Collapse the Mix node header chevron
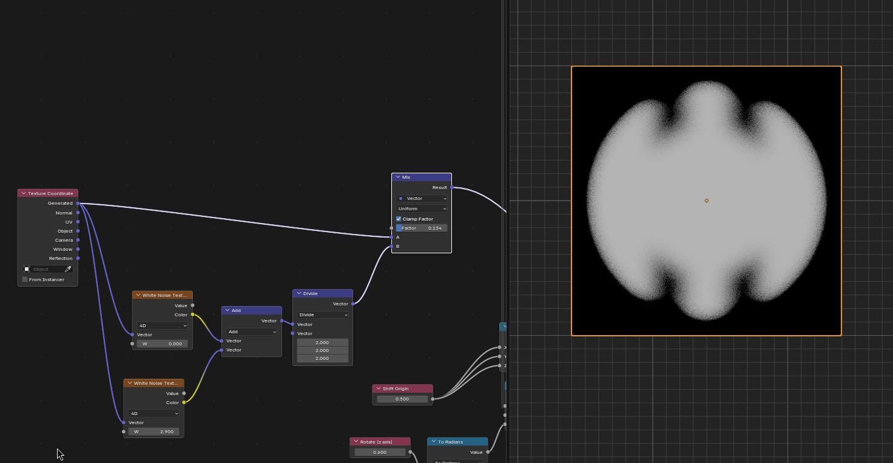The width and height of the screenshot is (893, 463). [397, 177]
